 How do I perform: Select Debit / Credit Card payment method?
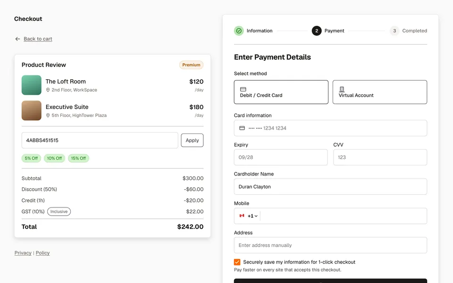click(x=281, y=92)
